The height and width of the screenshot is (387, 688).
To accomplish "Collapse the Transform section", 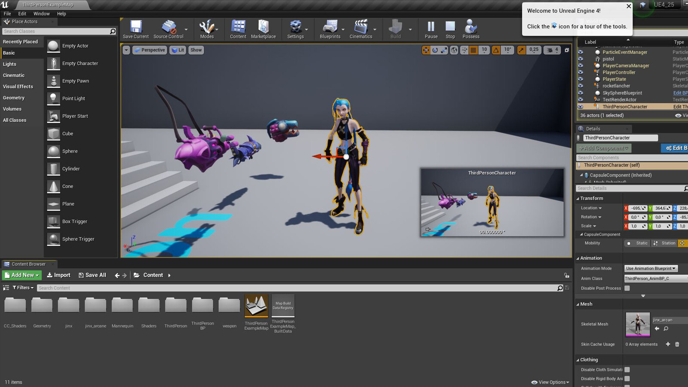I will [x=578, y=198].
